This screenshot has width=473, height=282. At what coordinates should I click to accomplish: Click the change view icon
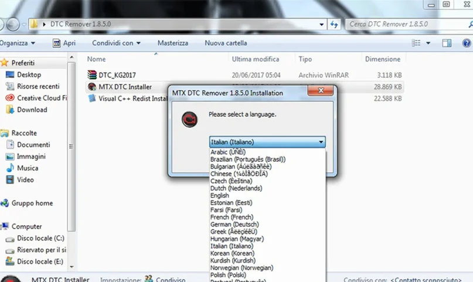[416, 43]
